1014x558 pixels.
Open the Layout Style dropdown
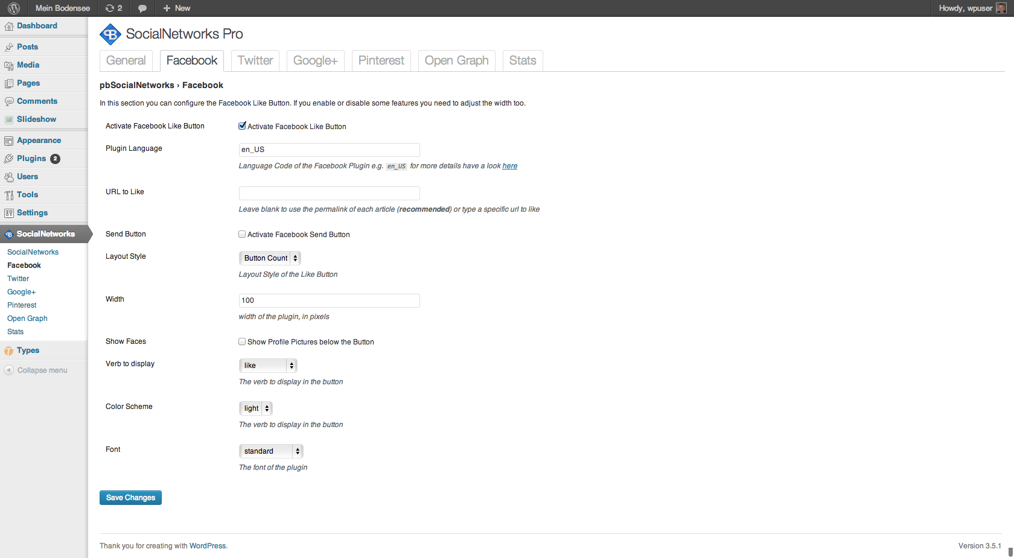(270, 258)
